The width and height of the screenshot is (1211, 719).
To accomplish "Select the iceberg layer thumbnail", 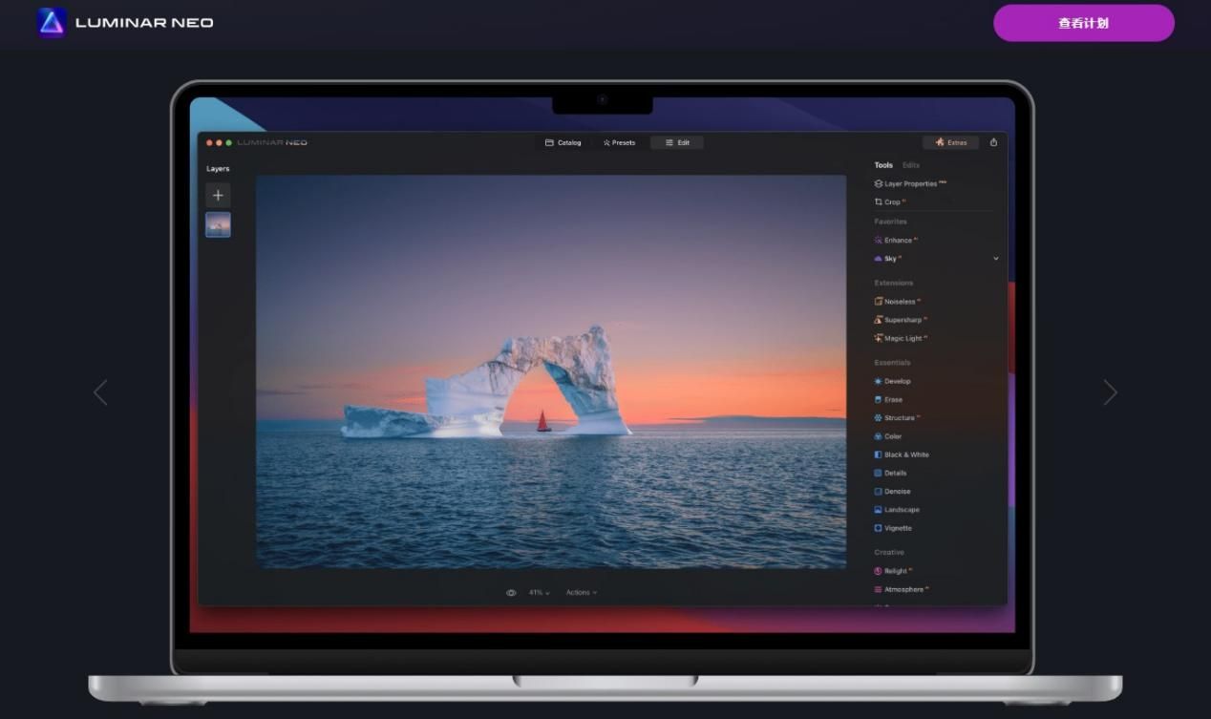I will coord(218,224).
